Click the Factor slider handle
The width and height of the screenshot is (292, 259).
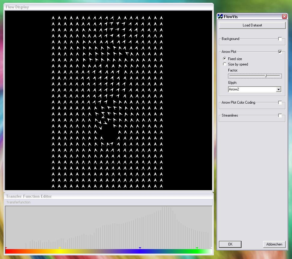tap(266, 76)
